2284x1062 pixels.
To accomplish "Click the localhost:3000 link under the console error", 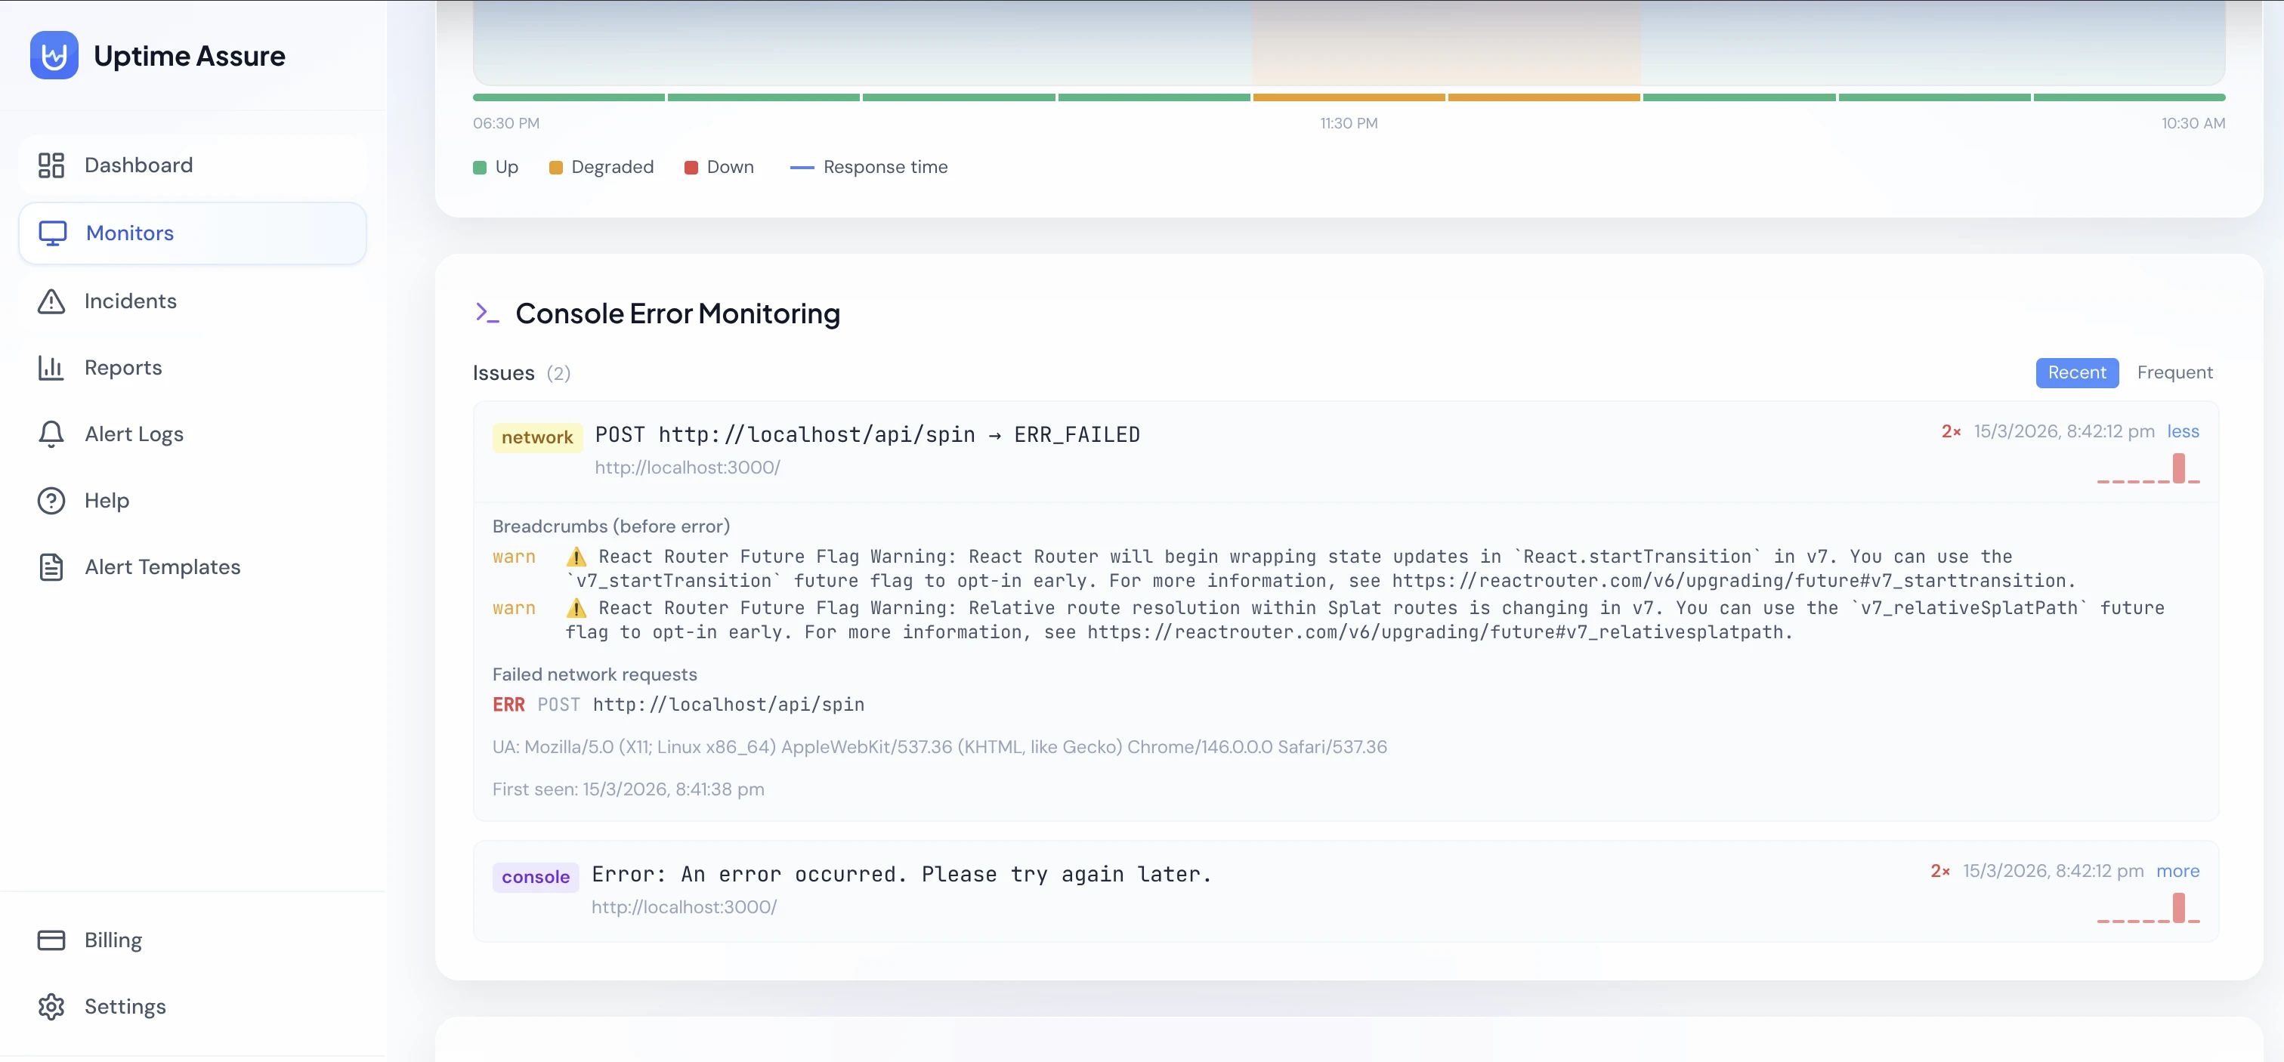I will (x=684, y=906).
